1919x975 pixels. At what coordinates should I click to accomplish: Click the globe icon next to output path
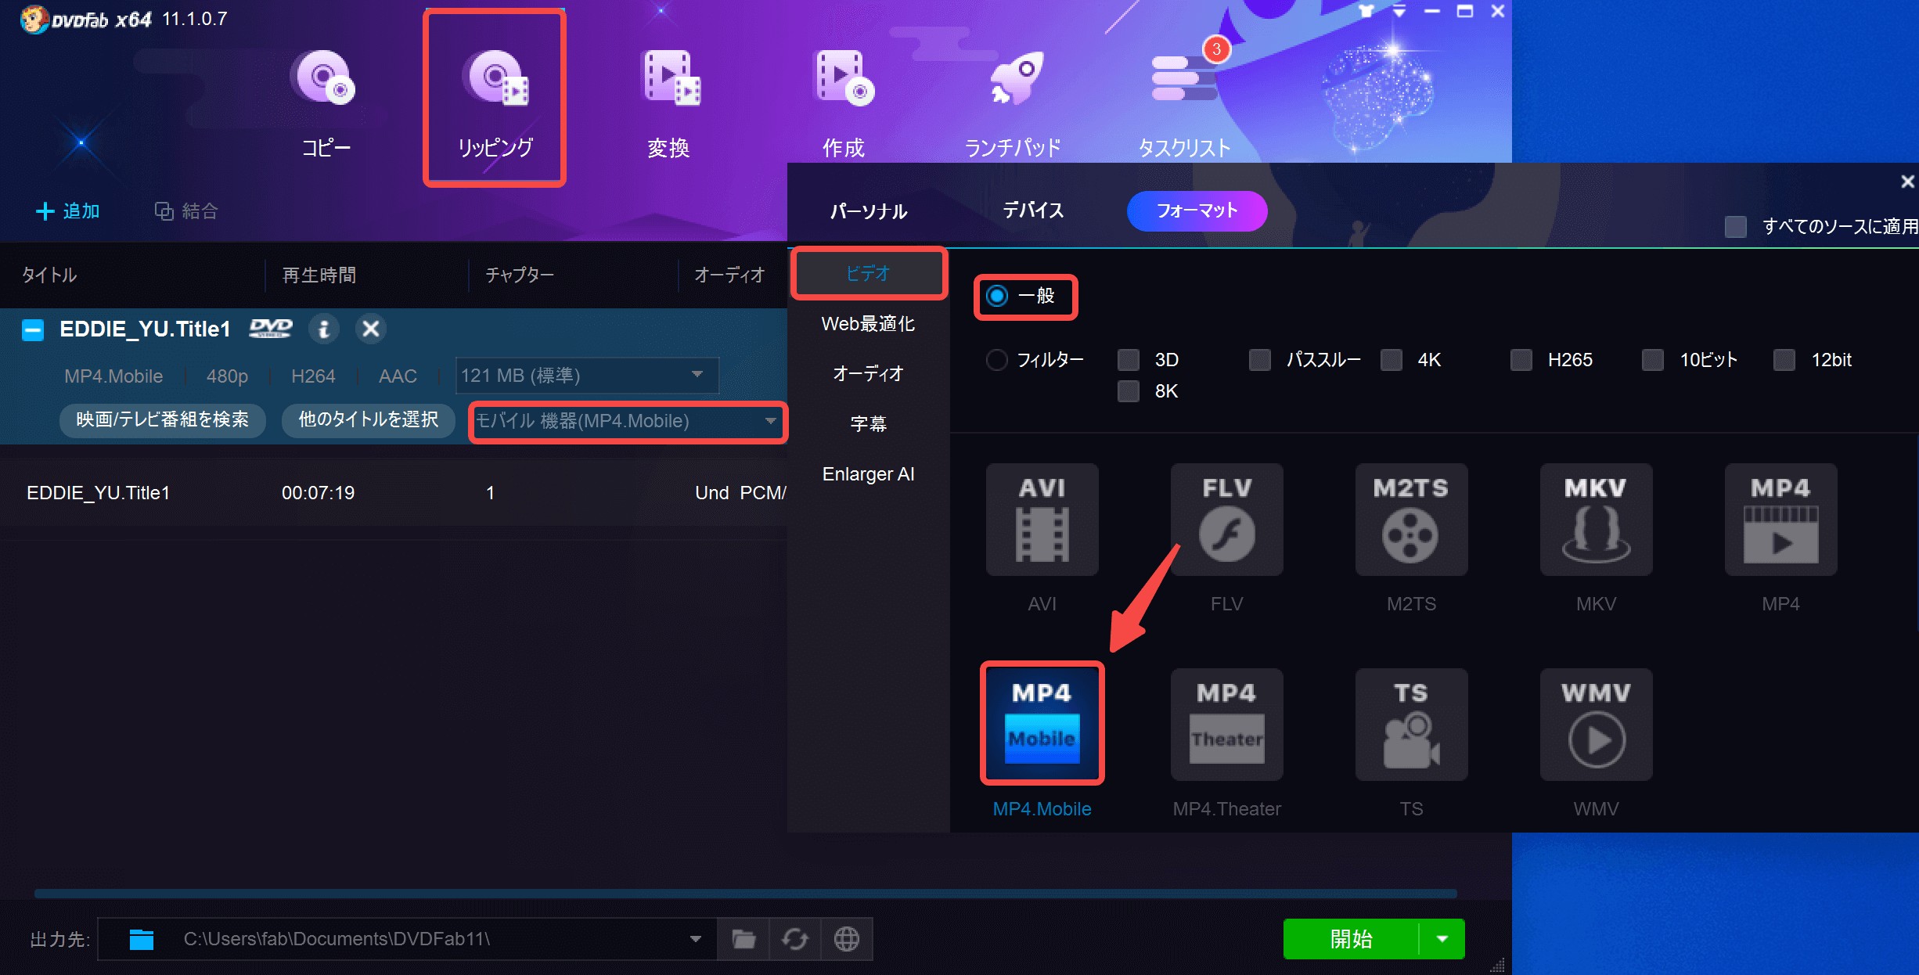coord(847,938)
